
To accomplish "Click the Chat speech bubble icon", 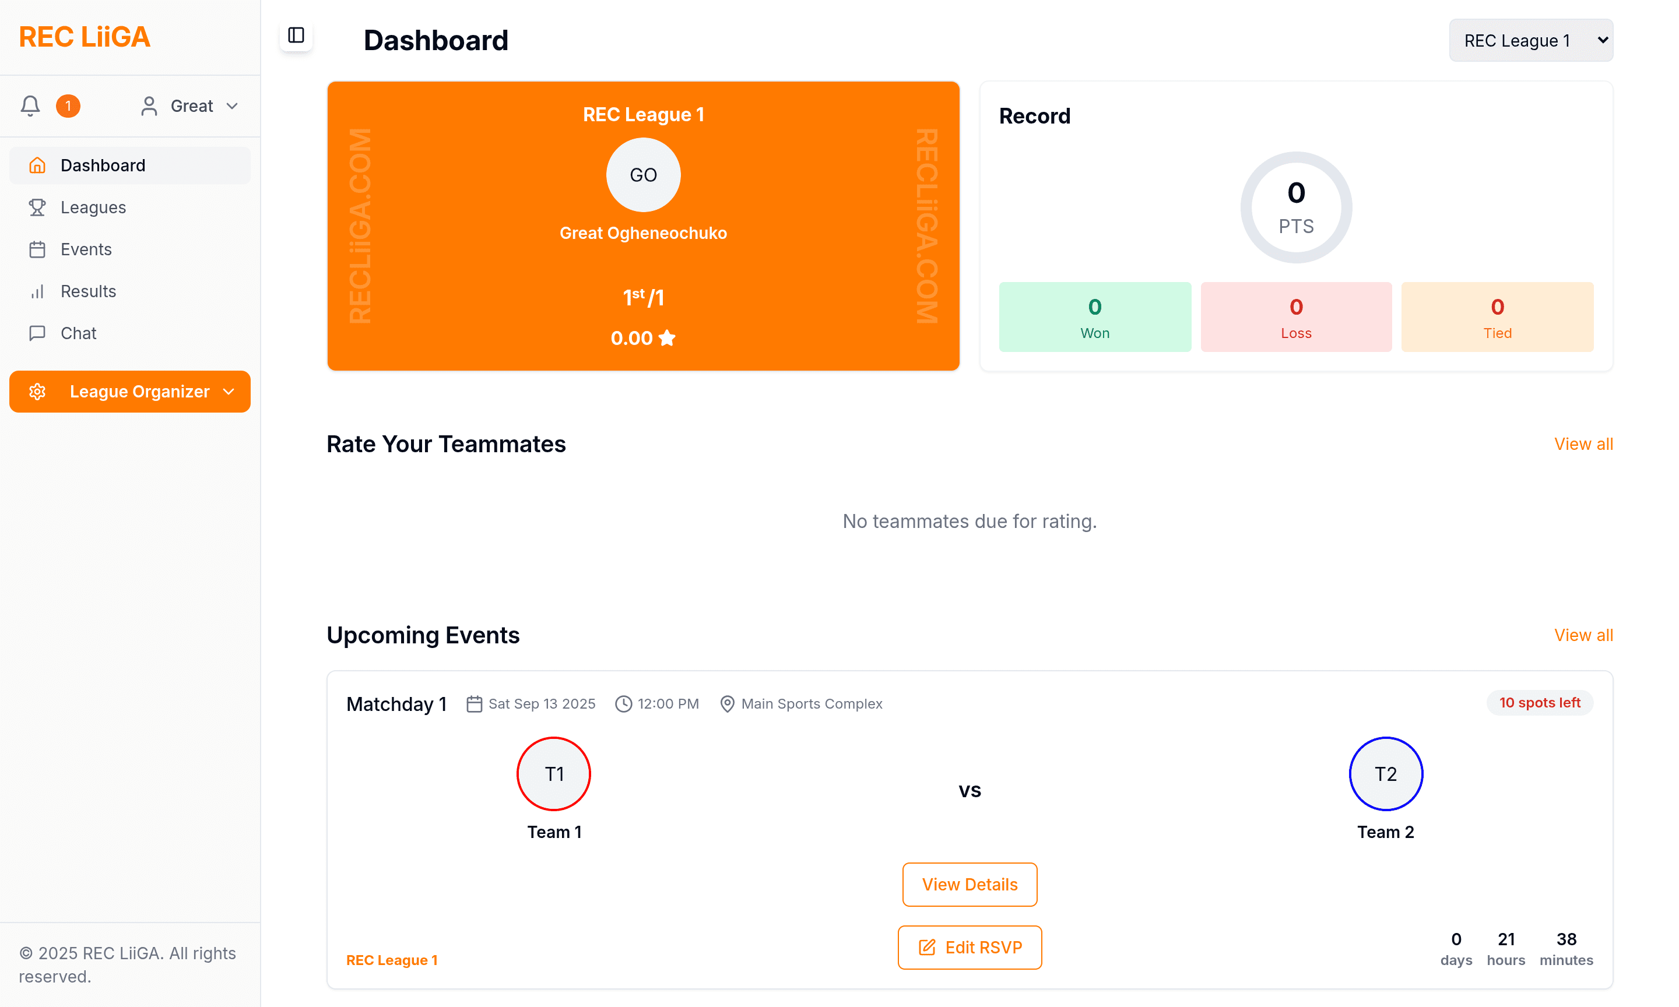I will [x=37, y=333].
